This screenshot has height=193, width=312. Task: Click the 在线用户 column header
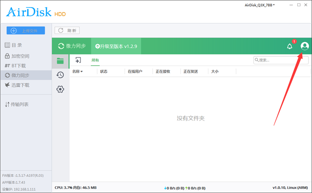[x=135, y=71]
